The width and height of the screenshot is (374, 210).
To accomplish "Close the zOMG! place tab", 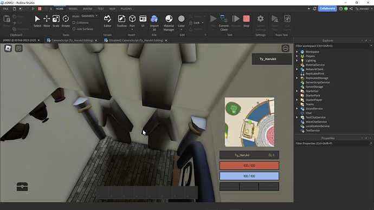I will [x=38, y=40].
